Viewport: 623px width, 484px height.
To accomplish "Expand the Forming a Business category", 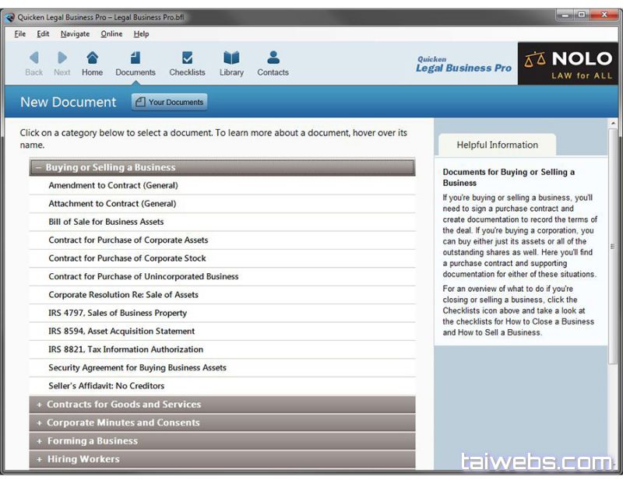I will pos(39,441).
